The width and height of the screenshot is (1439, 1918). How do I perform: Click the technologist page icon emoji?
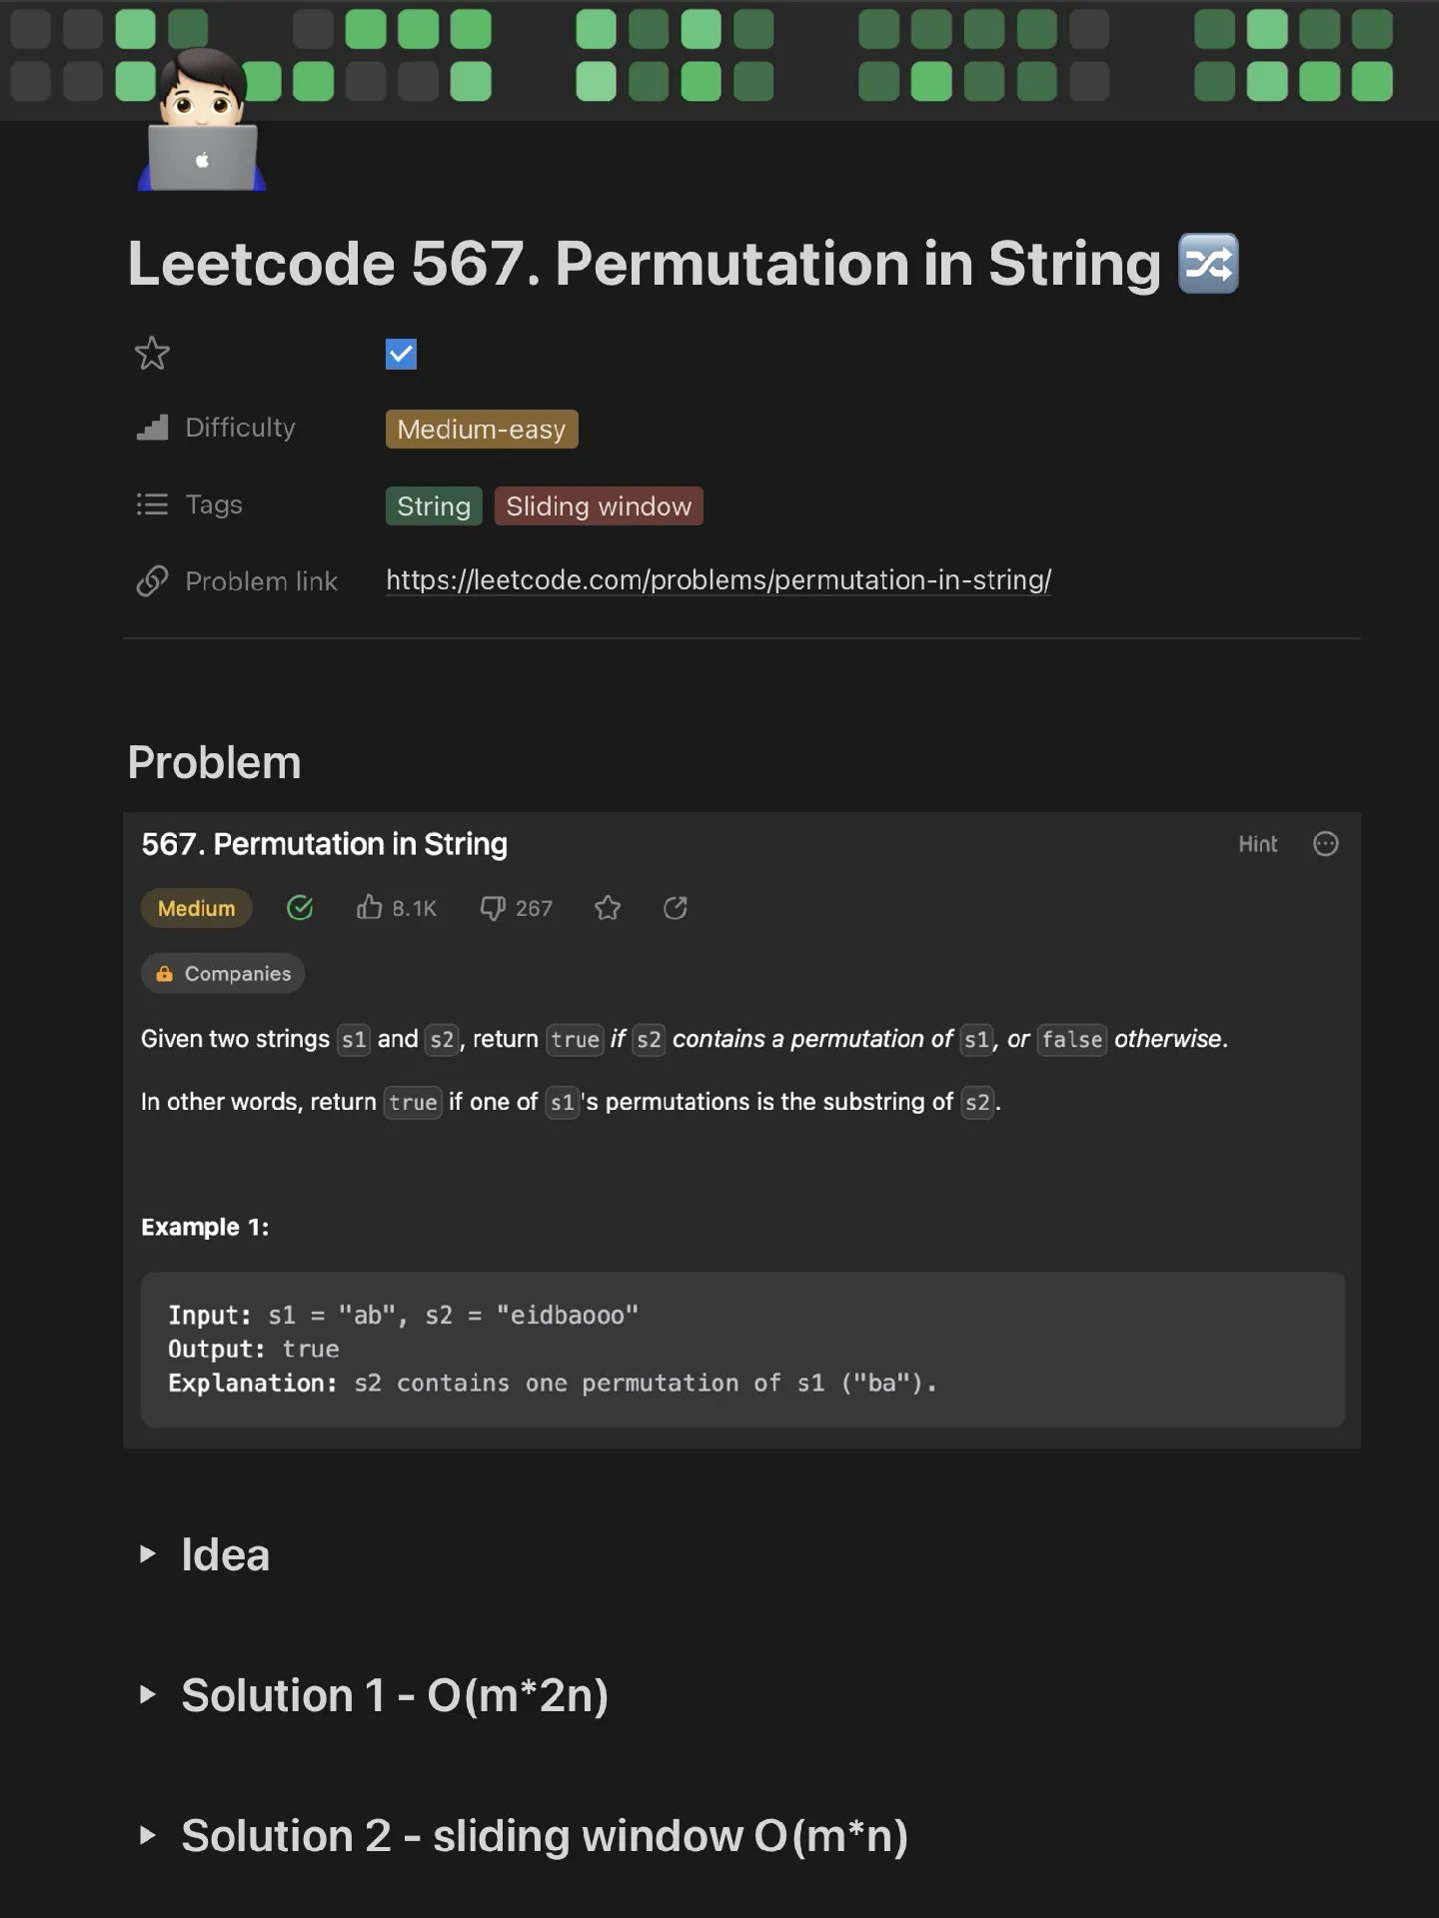click(202, 120)
